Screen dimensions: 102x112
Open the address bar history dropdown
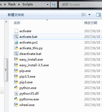tap(47, 5)
